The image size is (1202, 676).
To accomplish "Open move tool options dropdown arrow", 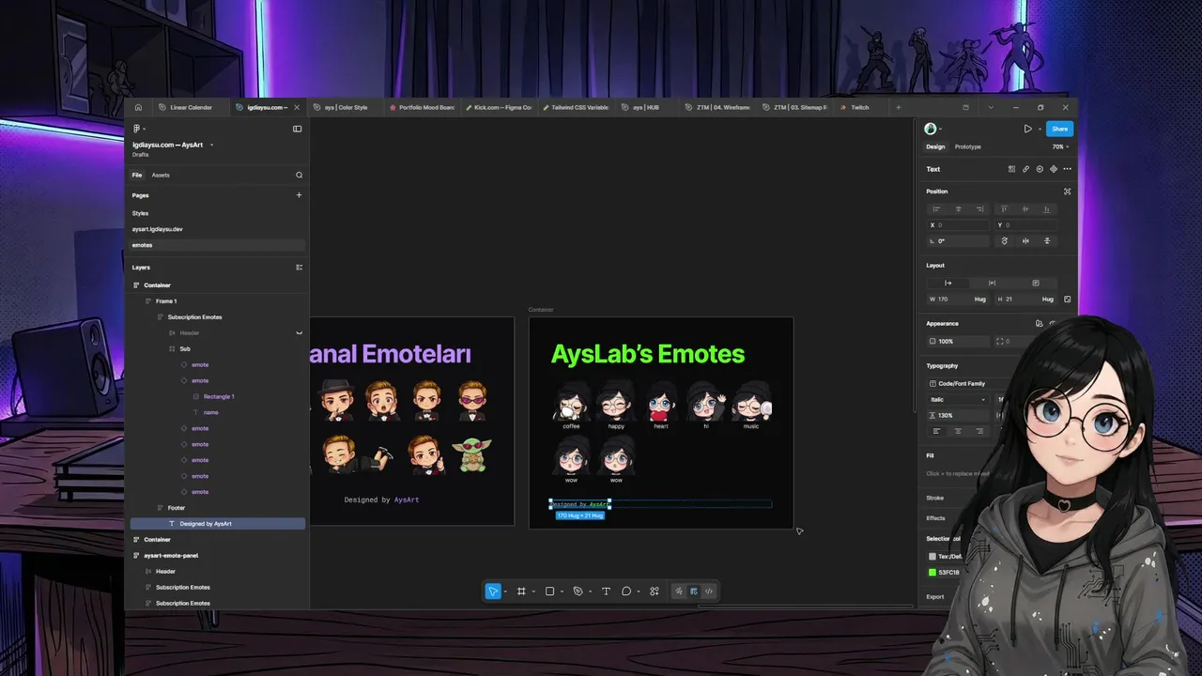I will click(505, 591).
